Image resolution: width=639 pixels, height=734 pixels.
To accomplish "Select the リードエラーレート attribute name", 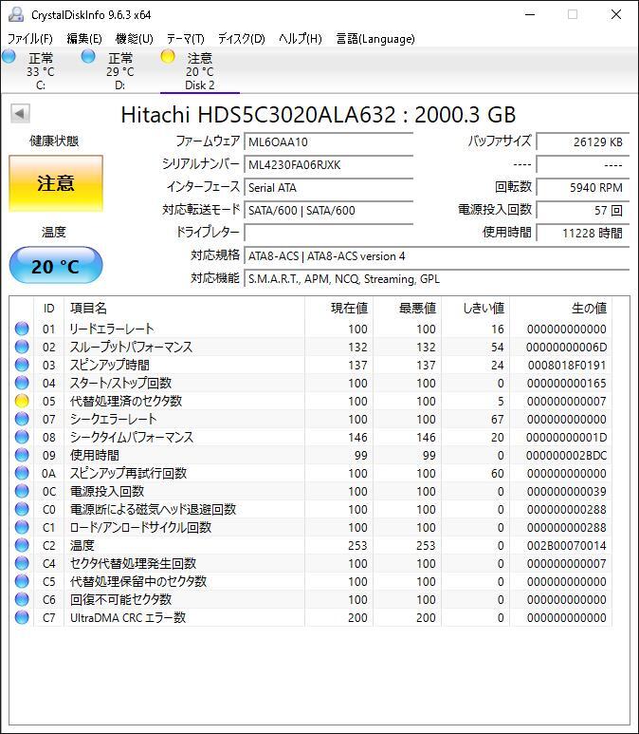I will click(112, 329).
